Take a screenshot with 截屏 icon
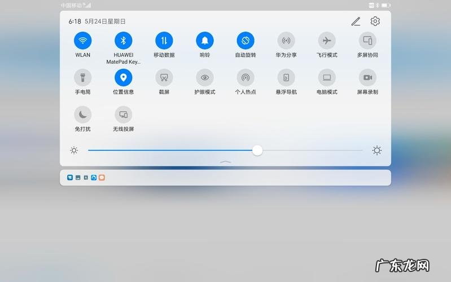 tap(164, 78)
